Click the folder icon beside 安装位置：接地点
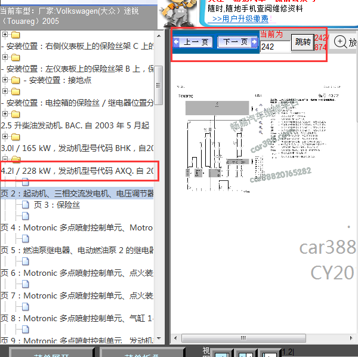The height and width of the screenshot is (357, 358). [16, 80]
